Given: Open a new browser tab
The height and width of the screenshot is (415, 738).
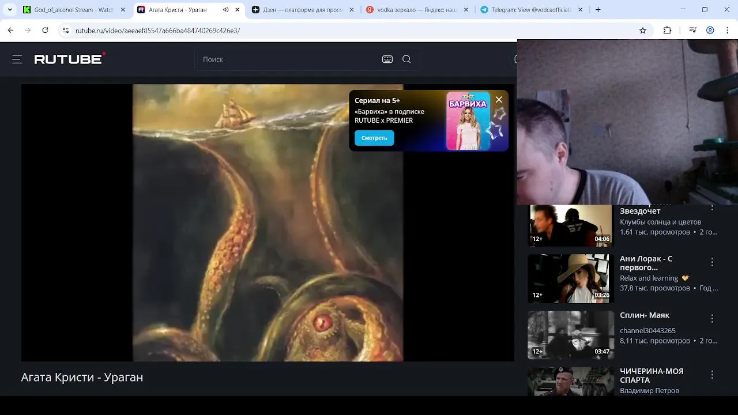Looking at the screenshot, I should pyautogui.click(x=598, y=10).
